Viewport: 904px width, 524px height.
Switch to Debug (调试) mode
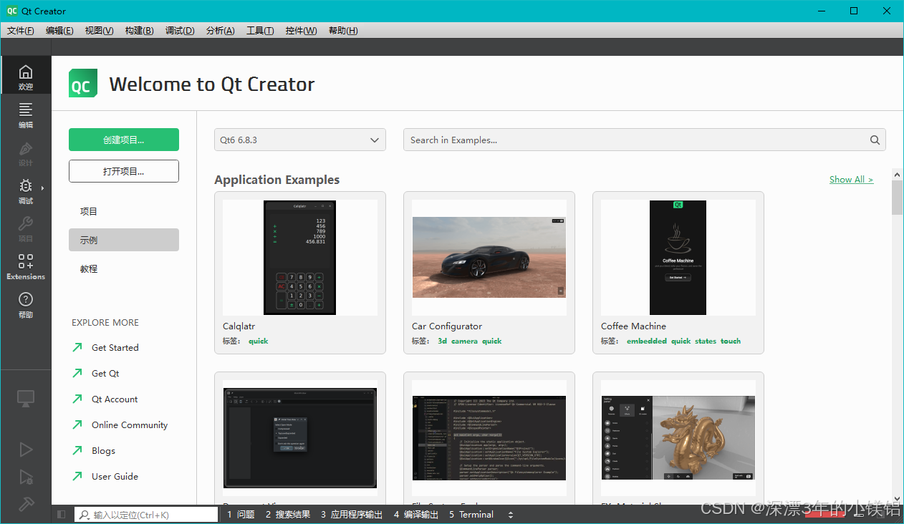click(x=26, y=190)
